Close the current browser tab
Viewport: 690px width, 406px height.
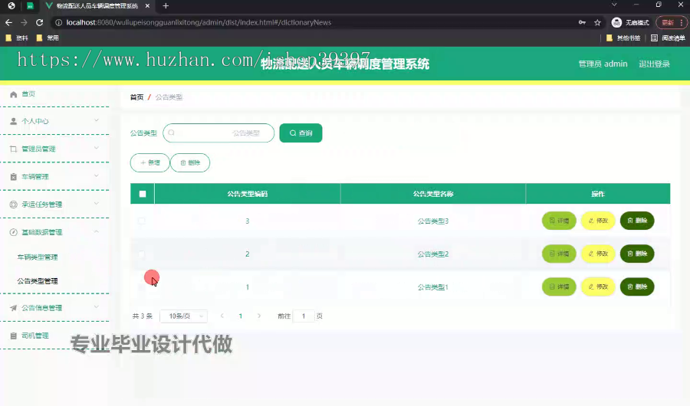pyautogui.click(x=147, y=5)
